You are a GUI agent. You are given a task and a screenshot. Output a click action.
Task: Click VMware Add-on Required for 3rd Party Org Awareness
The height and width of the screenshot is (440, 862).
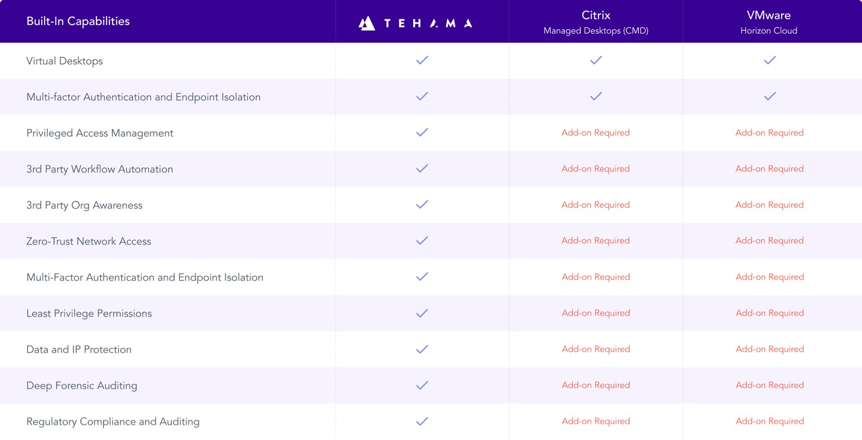[770, 205]
